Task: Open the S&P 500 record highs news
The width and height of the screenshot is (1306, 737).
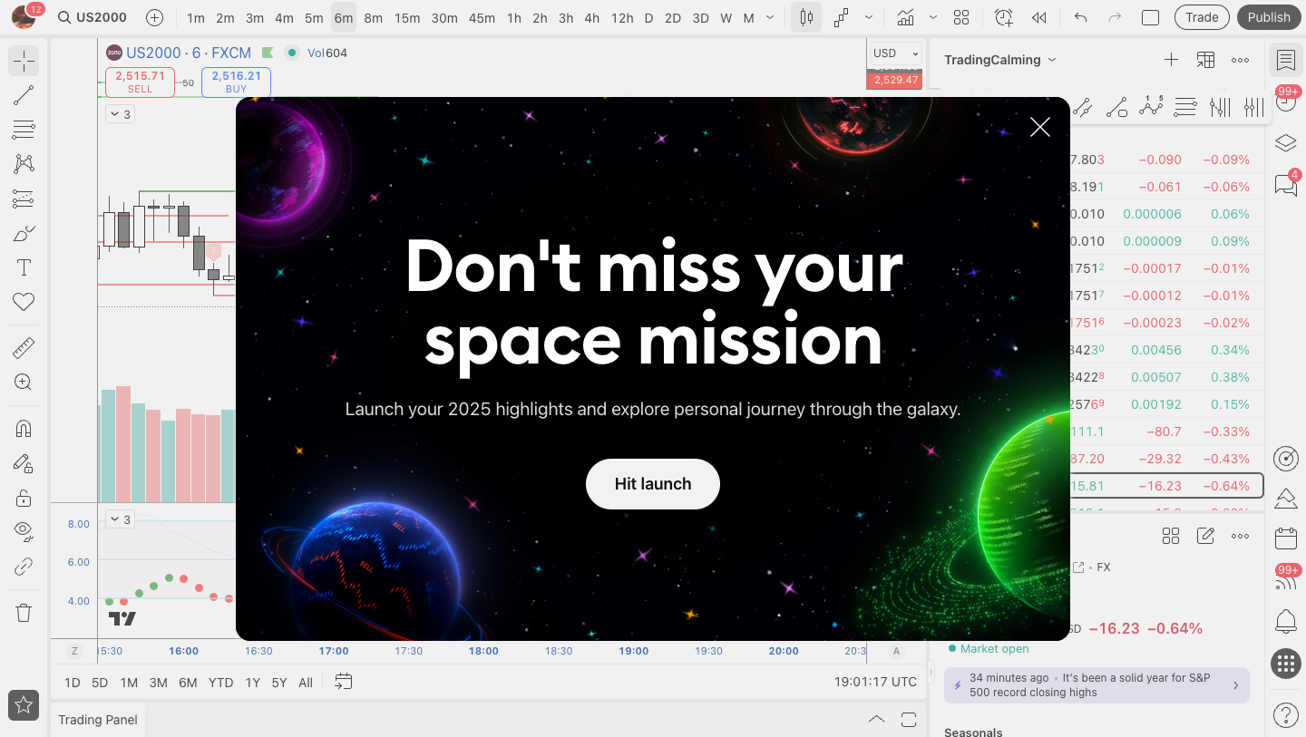Action: 1096,685
